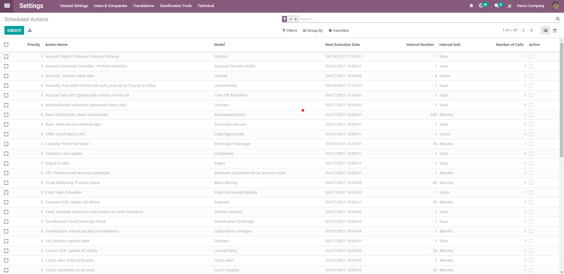
Task: Open 'Gamification: Goal Challenge Check' action
Action: (76, 221)
